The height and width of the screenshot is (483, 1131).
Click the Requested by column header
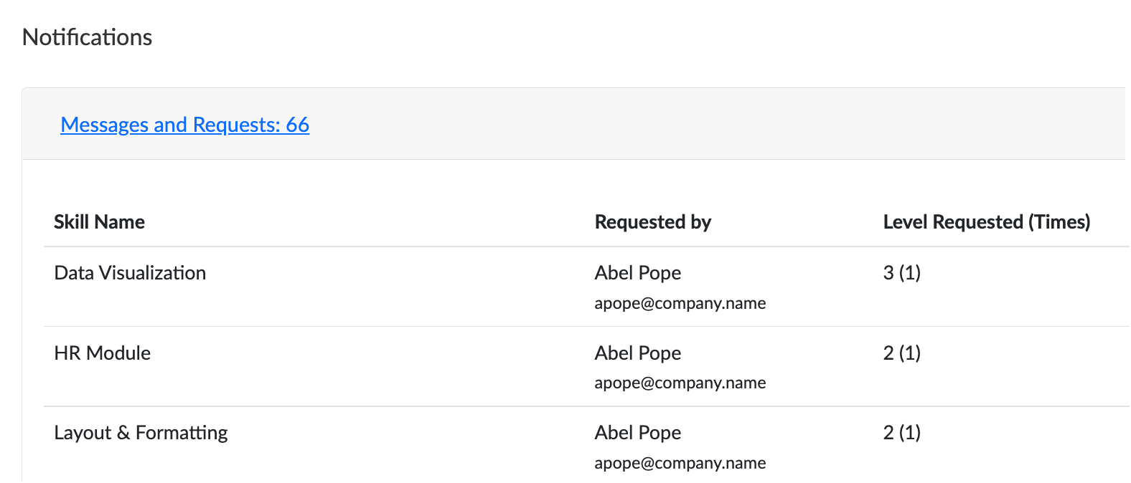pos(652,222)
